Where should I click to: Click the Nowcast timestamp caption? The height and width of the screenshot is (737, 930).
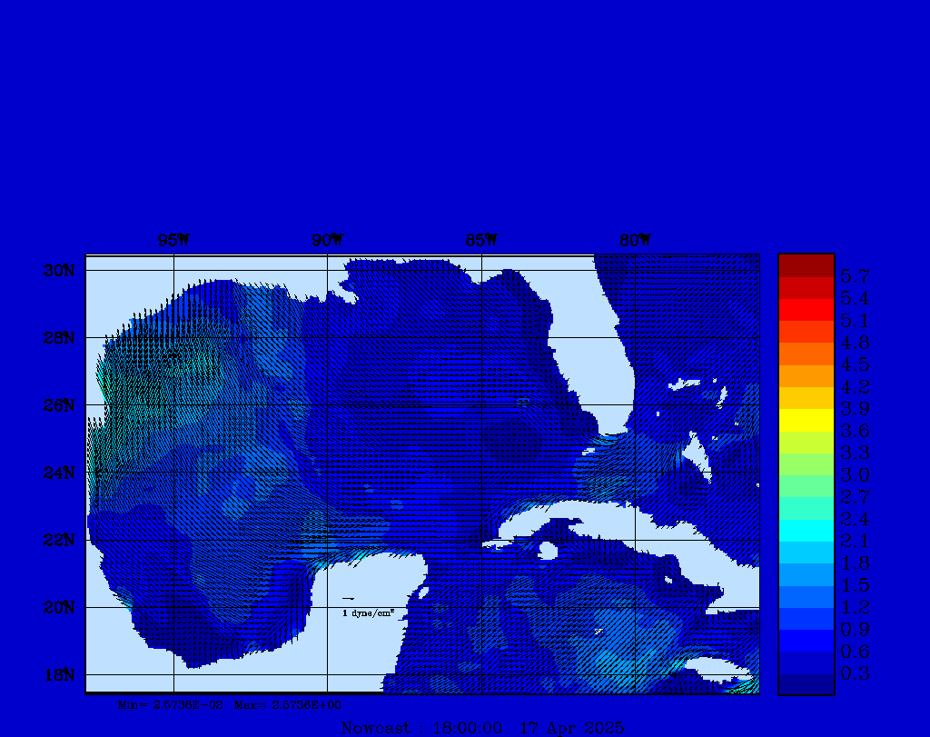coord(481,727)
